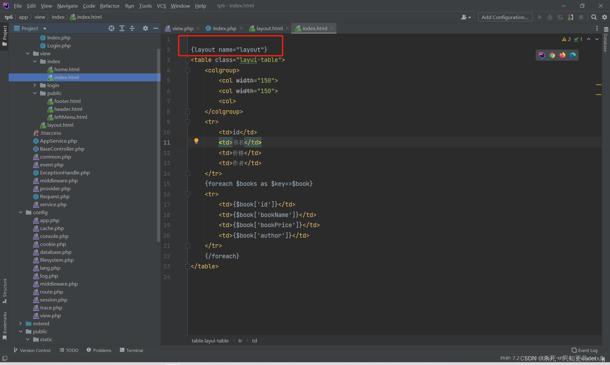Toggle the Database tool window
The width and height of the screenshot is (610, 365).
click(606, 40)
